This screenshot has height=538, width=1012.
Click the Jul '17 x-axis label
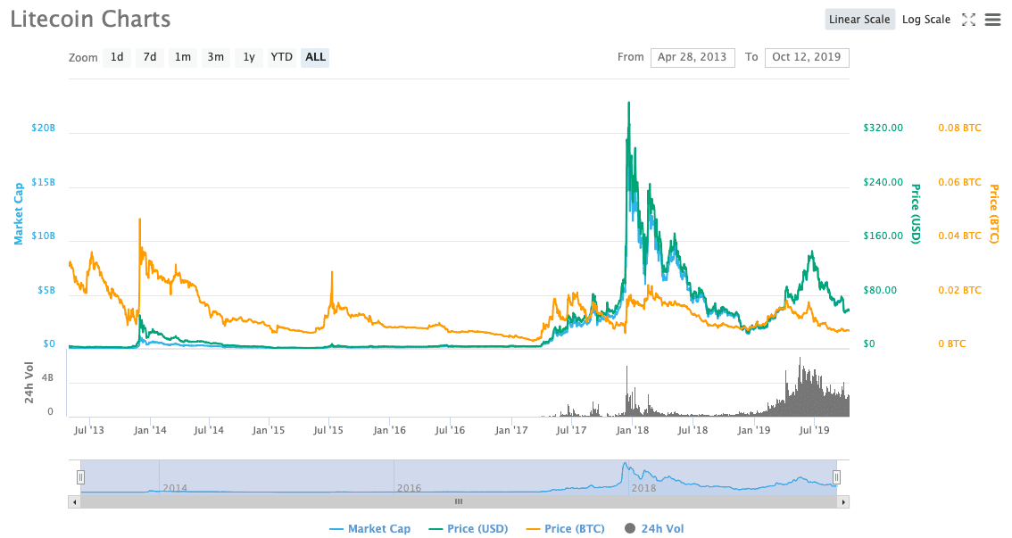pos(572,430)
